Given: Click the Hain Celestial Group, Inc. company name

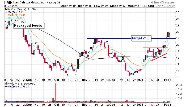Looking at the screenshot, I should click(29, 2).
